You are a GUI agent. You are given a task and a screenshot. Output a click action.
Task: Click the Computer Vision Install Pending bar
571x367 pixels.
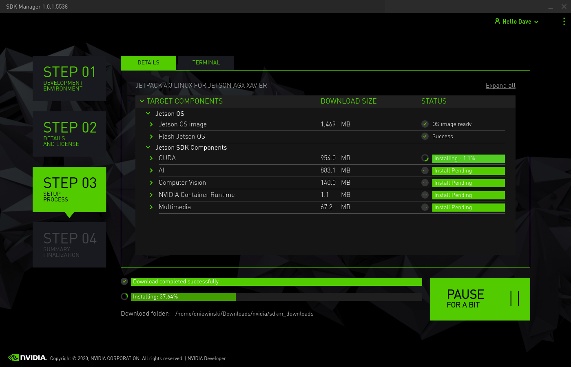pyautogui.click(x=469, y=183)
